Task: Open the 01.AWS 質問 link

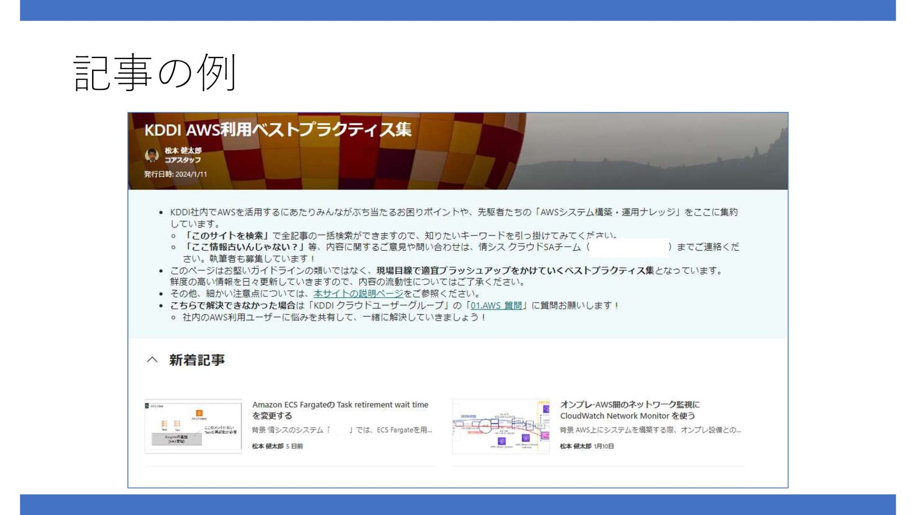Action: coord(496,306)
